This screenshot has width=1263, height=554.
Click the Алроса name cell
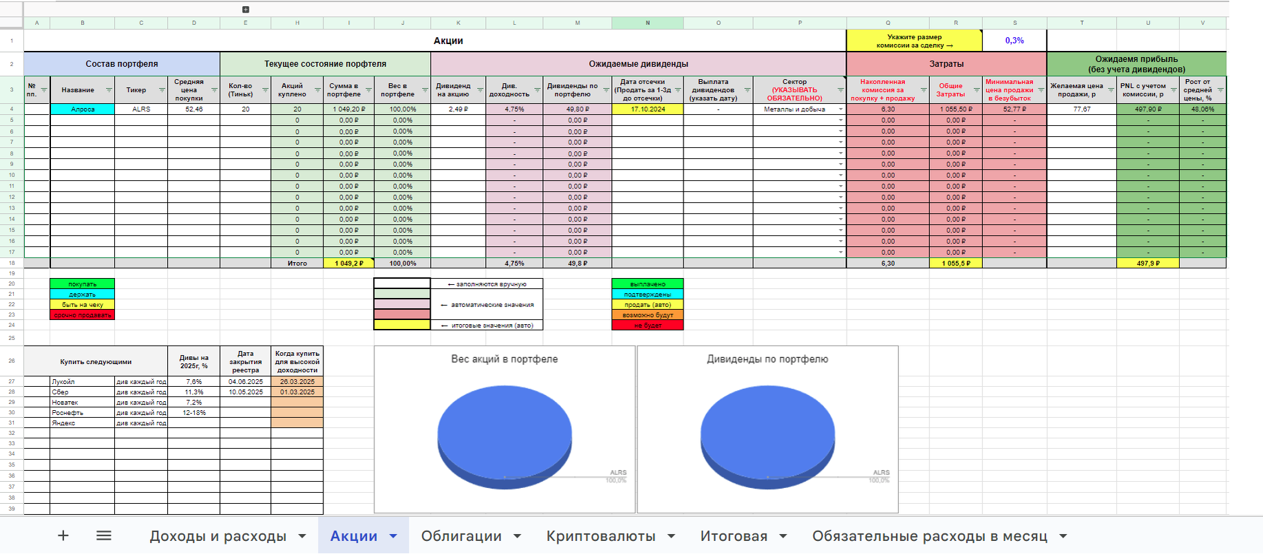83,109
